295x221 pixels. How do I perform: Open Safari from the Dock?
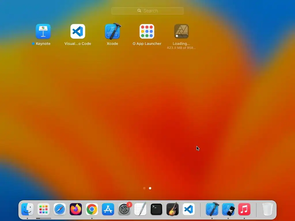pyautogui.click(x=60, y=209)
